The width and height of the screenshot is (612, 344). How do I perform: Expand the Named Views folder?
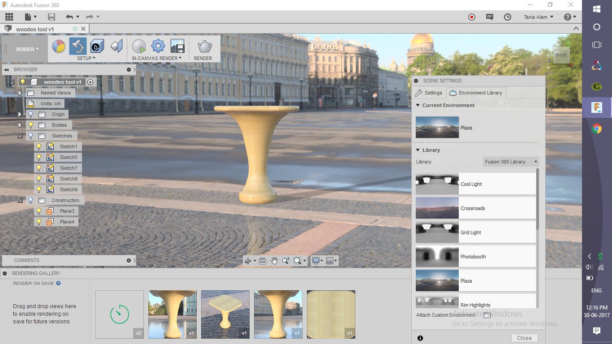(x=20, y=93)
